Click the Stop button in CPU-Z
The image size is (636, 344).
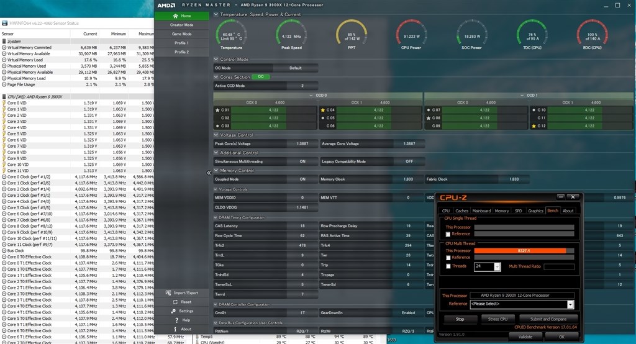[460, 319]
